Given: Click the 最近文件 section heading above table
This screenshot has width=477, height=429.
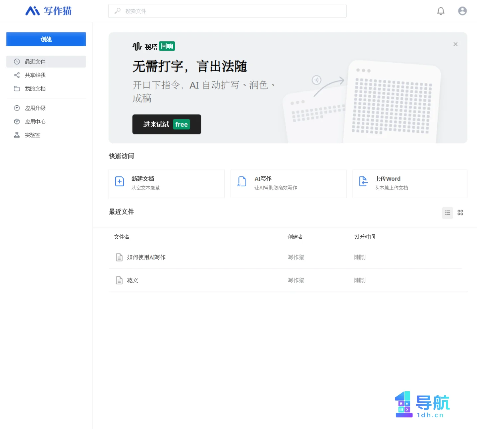Looking at the screenshot, I should tap(121, 212).
